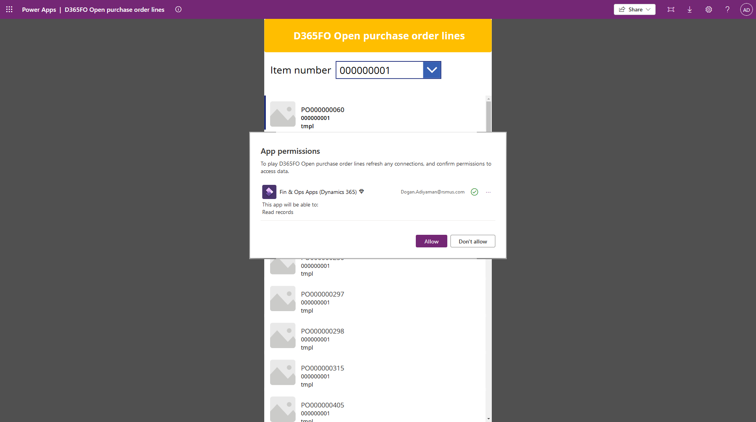Image resolution: width=756 pixels, height=422 pixels.
Task: Select the PO000000297 order row
Action: [375, 299]
